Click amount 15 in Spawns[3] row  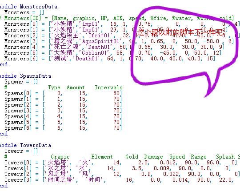[82, 111]
